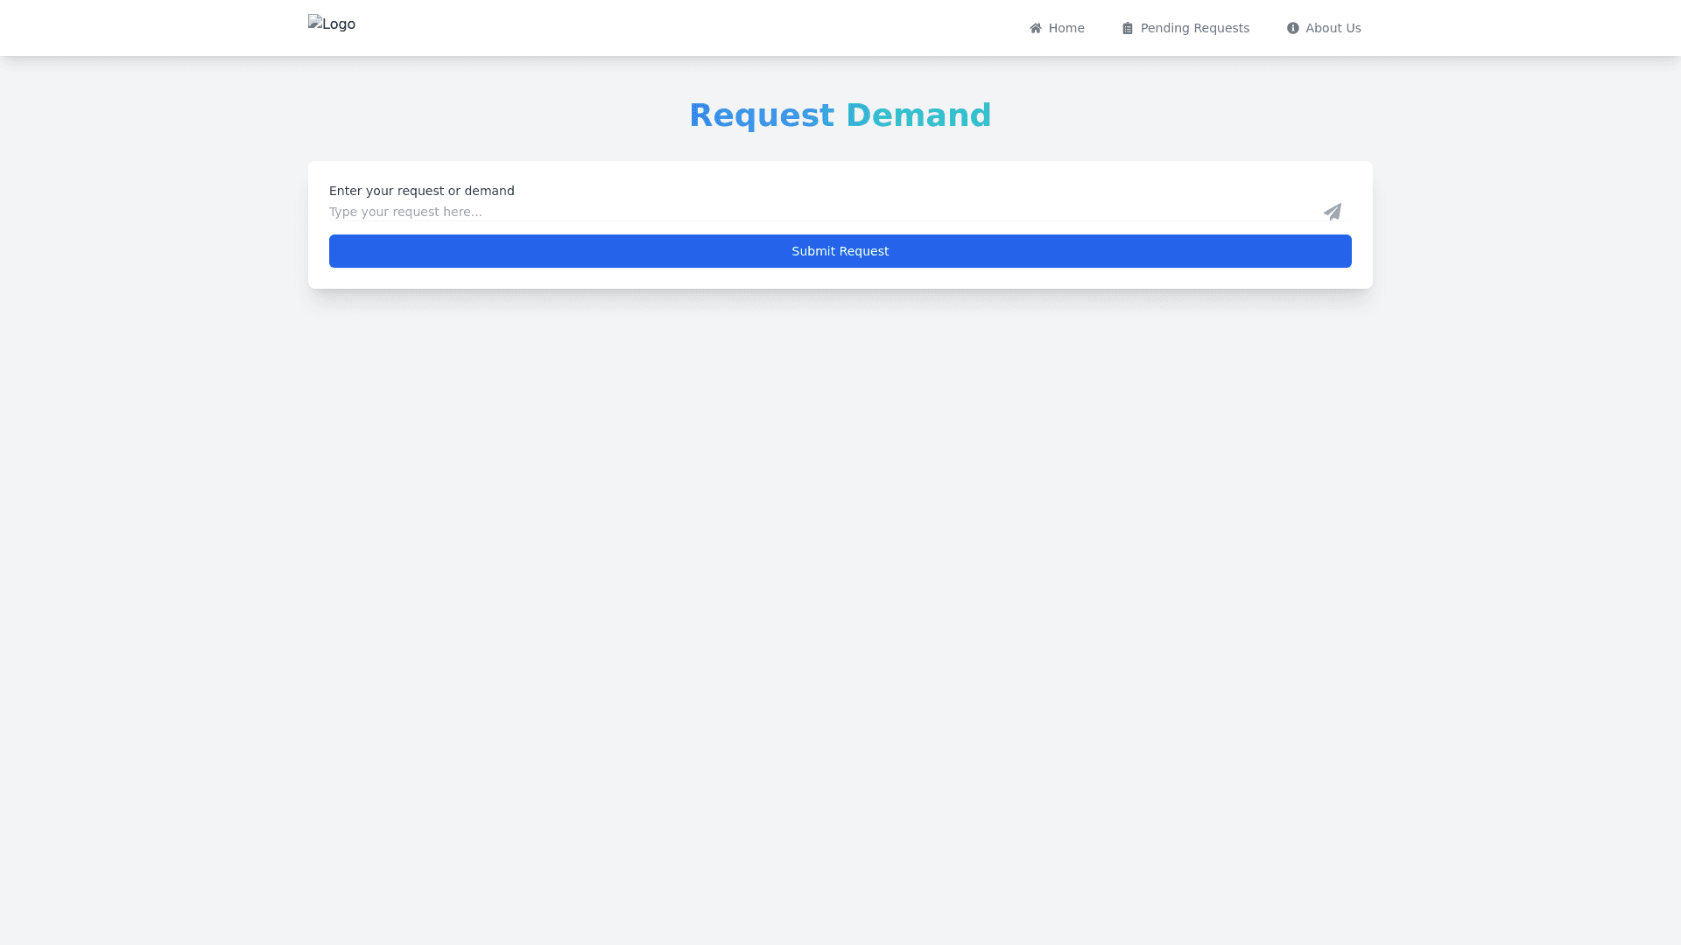Open the Home navigation link text
This screenshot has width=1681, height=945.
pyautogui.click(x=1066, y=28)
